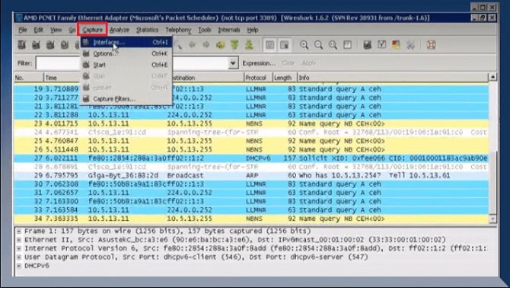This screenshot has height=288, width=510.
Task: Click packet list scrollbar down arrow
Action: (x=492, y=219)
